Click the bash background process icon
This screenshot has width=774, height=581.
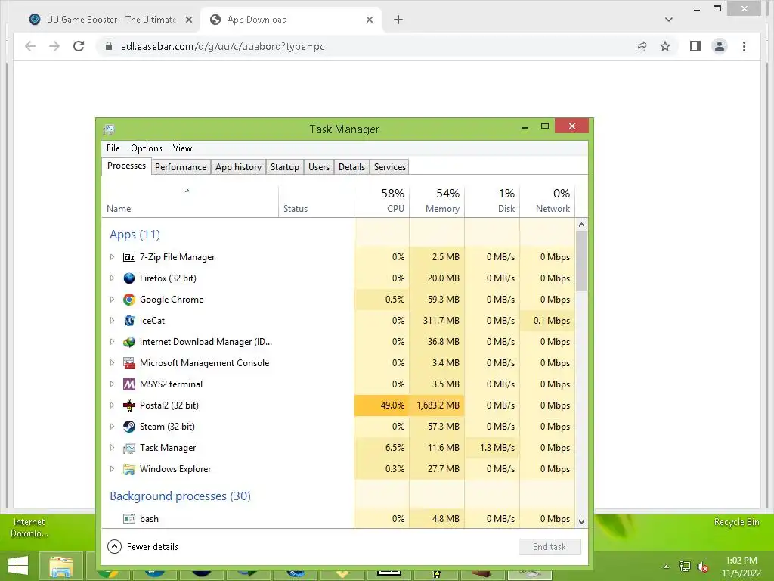point(128,519)
